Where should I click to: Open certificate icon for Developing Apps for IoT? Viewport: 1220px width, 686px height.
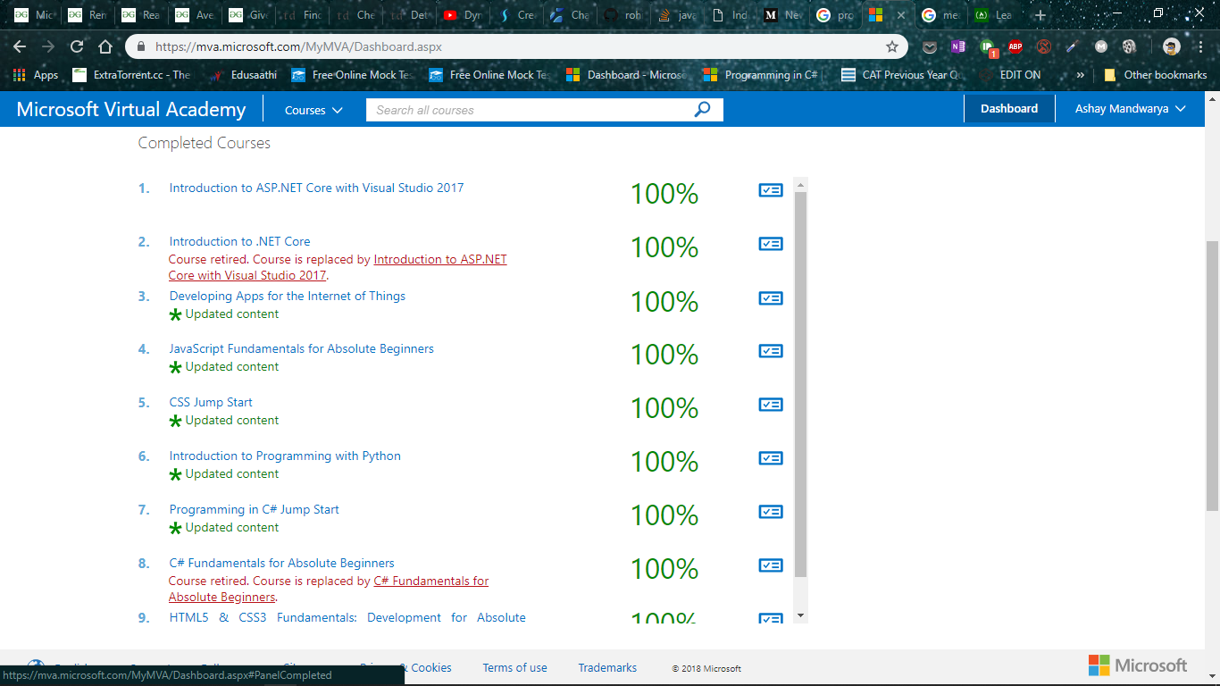[771, 297]
